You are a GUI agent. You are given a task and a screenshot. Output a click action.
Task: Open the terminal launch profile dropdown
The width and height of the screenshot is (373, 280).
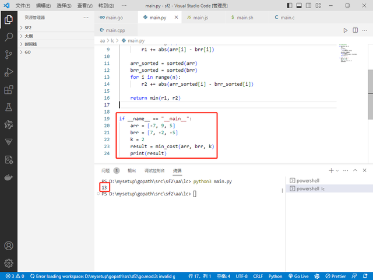pyautogui.click(x=337, y=170)
